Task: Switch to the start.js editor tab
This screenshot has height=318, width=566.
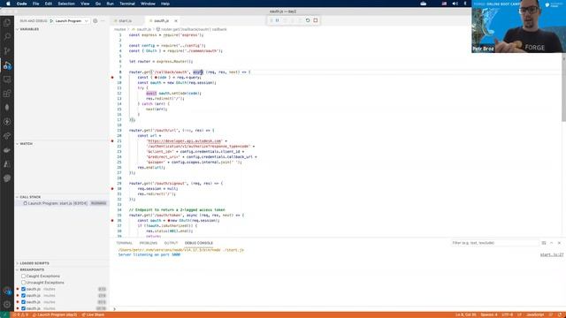Action: 126,21
